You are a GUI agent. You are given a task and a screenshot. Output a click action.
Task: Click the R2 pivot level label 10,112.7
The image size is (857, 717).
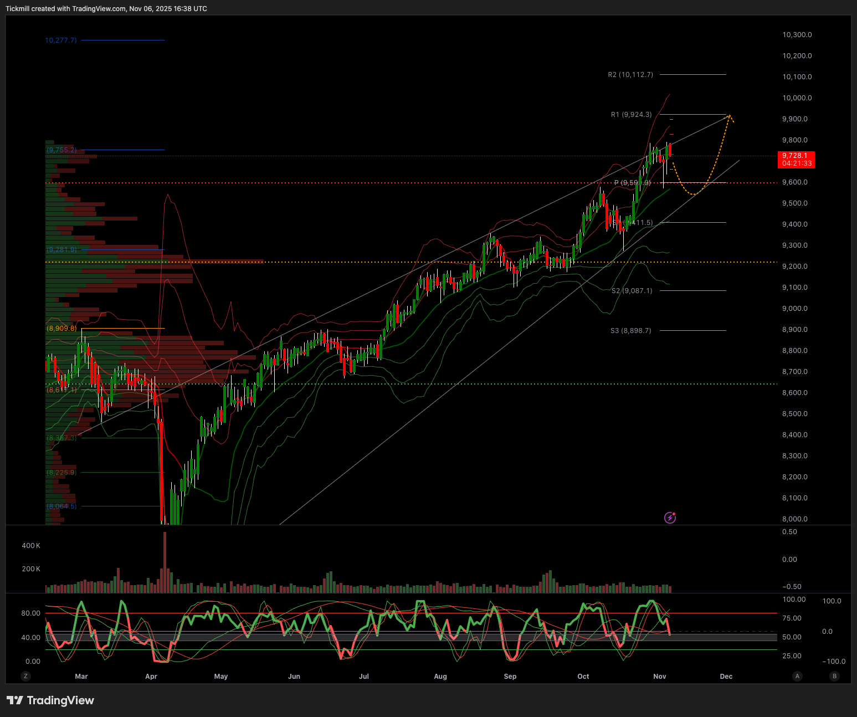pos(630,74)
